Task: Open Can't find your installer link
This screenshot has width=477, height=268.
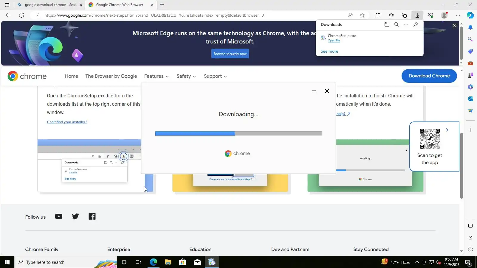Action: pyautogui.click(x=67, y=122)
